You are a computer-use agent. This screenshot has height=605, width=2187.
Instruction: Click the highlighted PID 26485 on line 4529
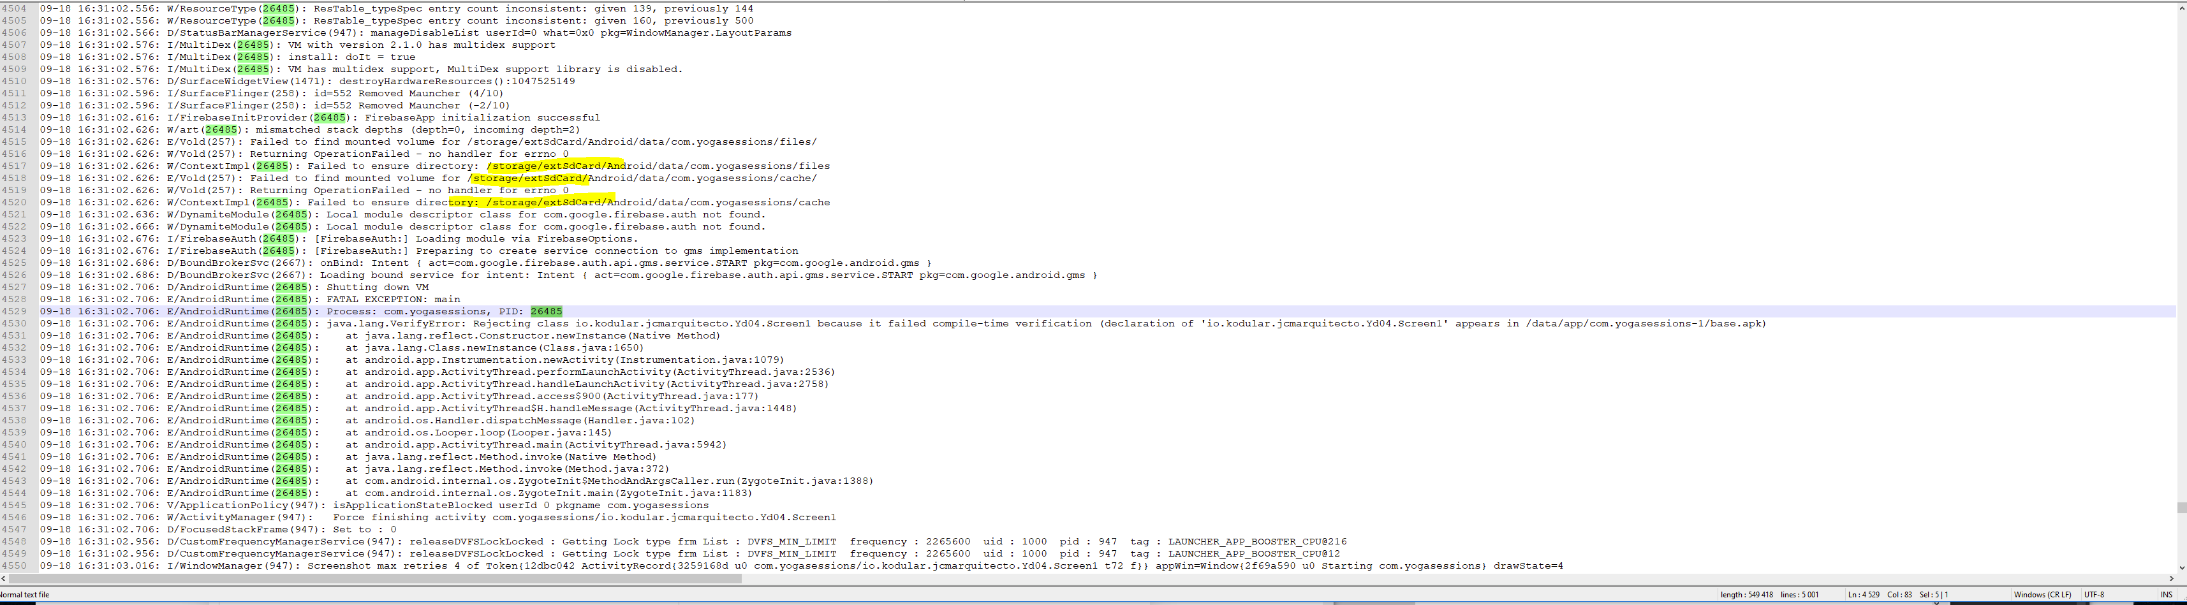coord(546,311)
